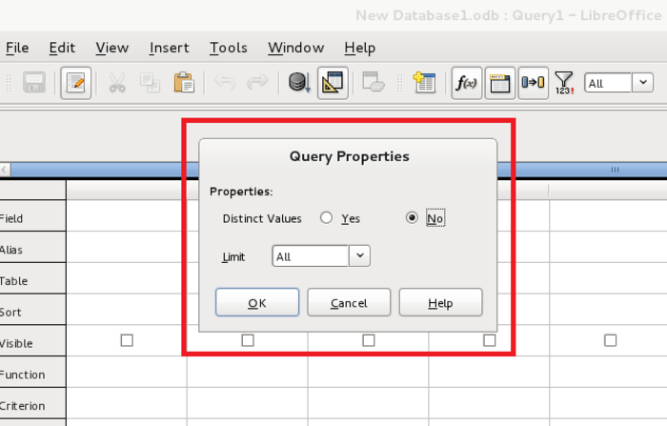Image resolution: width=667 pixels, height=426 pixels.
Task: Click the Undo arrow icon
Action: click(225, 82)
